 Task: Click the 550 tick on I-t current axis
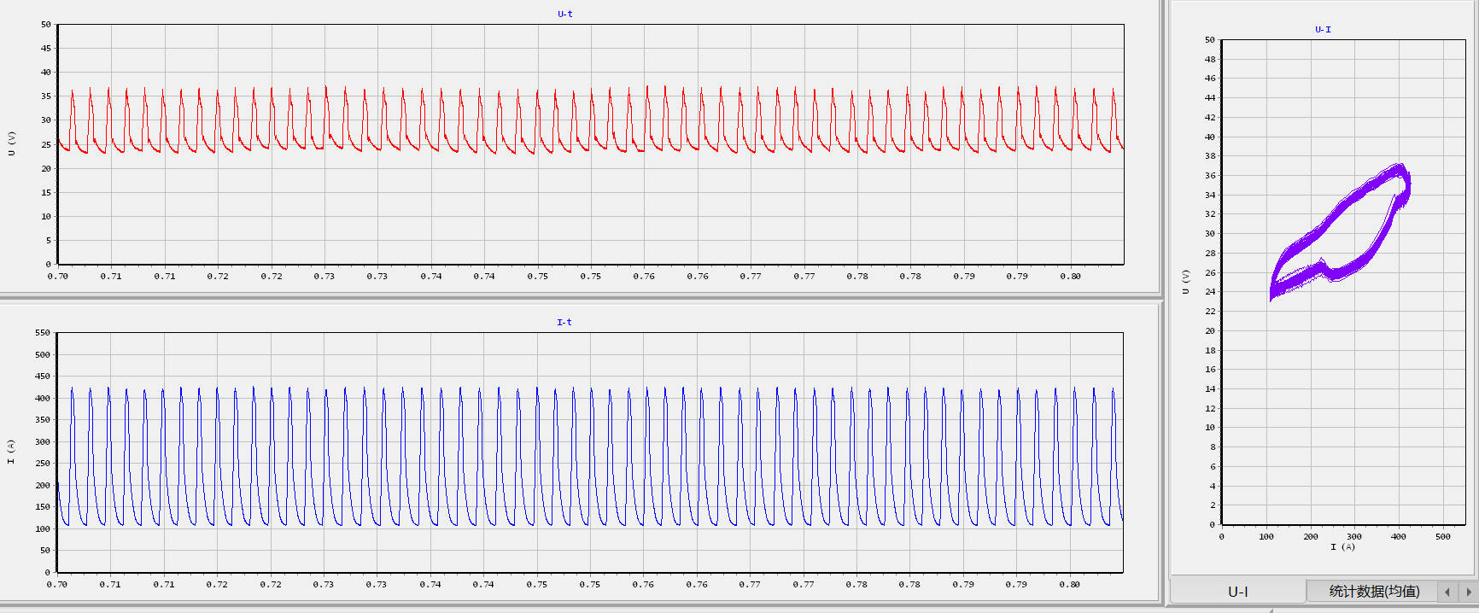tap(43, 333)
